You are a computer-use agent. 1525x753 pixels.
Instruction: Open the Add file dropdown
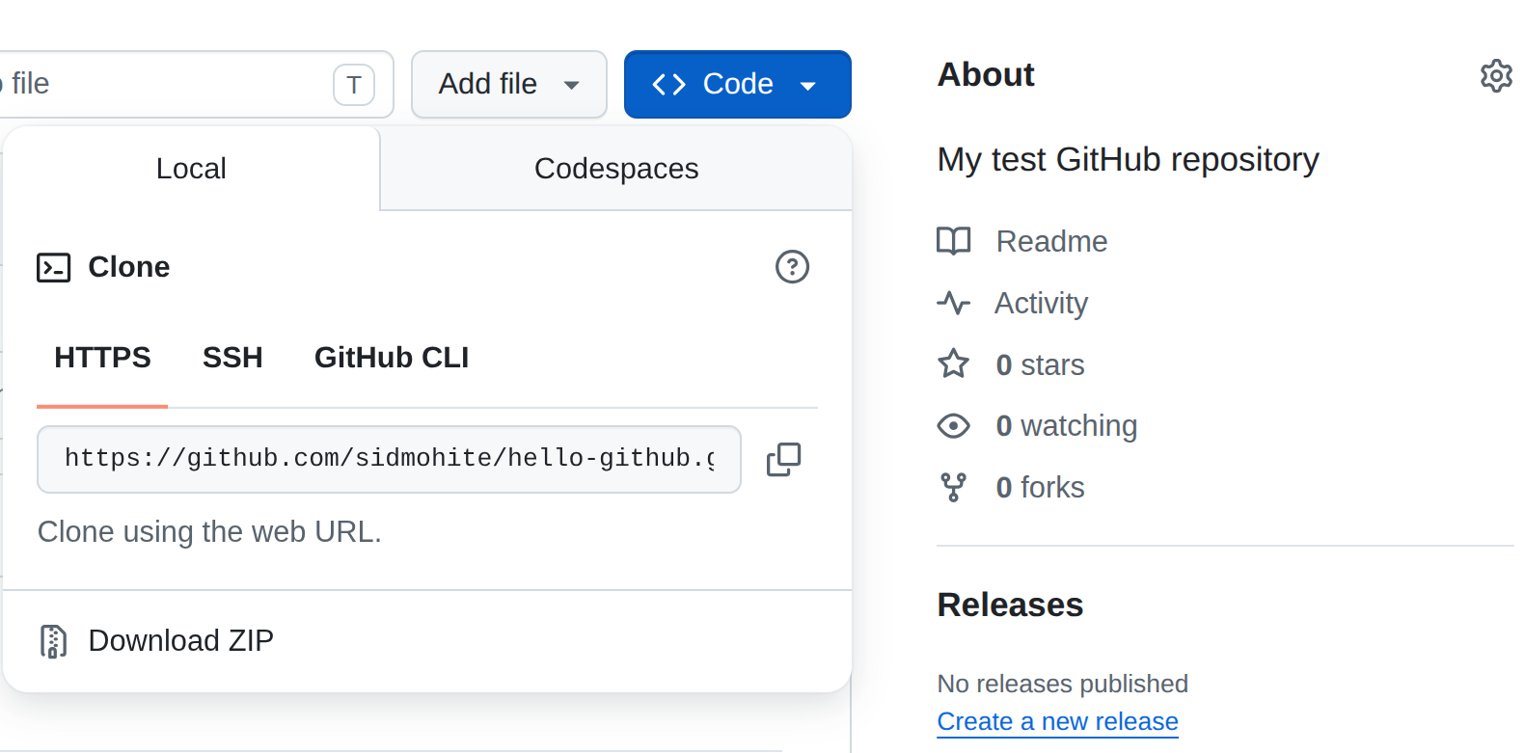pyautogui.click(x=509, y=85)
